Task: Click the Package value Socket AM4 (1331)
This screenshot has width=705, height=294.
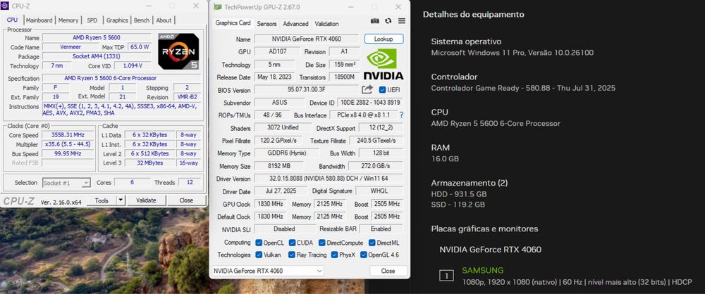Action: tap(97, 56)
